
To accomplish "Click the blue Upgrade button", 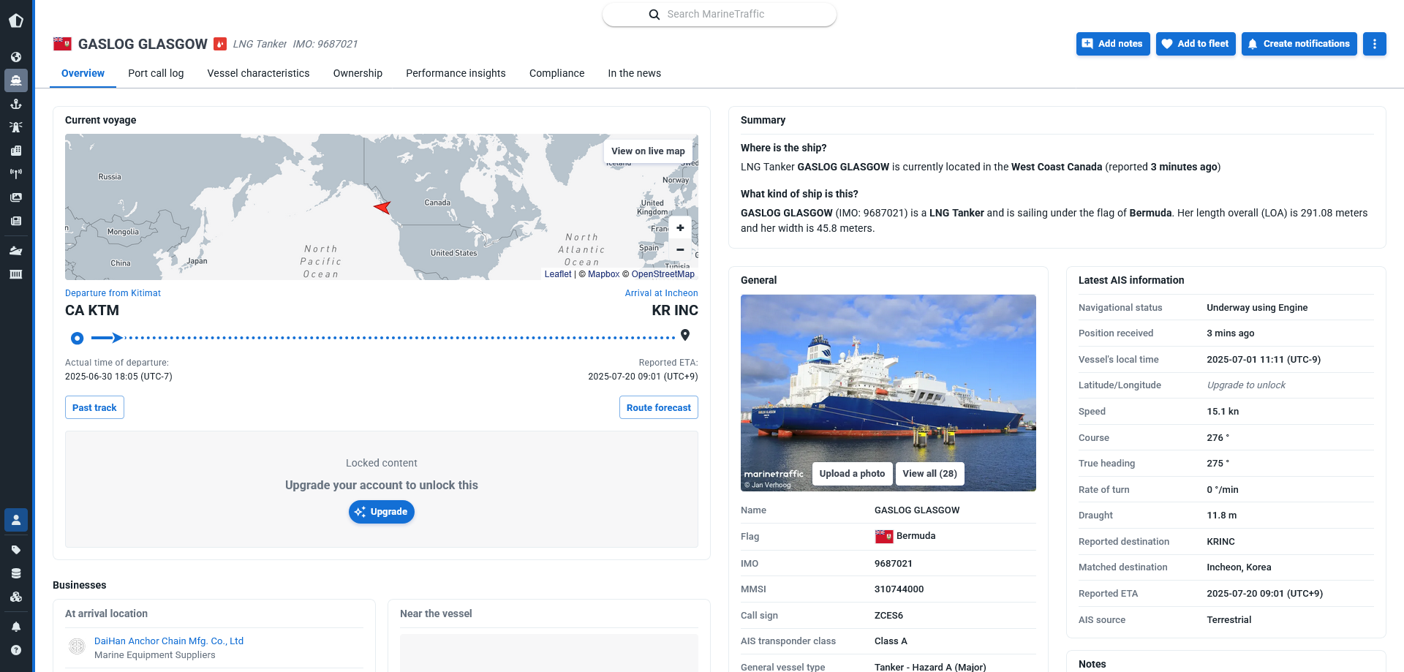I will (x=381, y=512).
